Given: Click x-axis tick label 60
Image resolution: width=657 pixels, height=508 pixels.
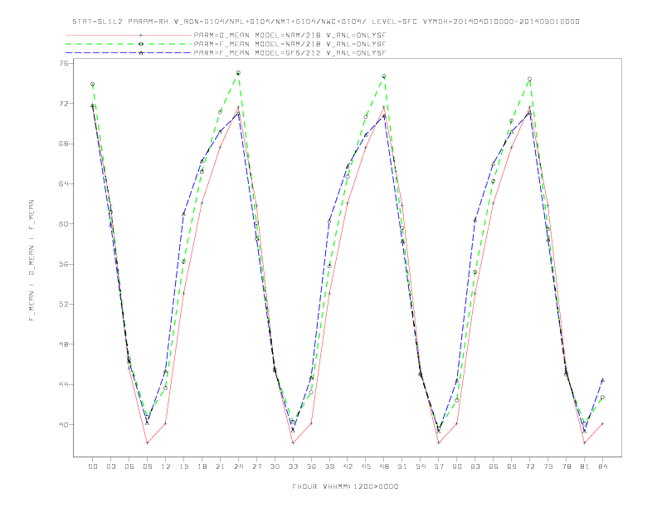Looking at the screenshot, I should tap(457, 466).
